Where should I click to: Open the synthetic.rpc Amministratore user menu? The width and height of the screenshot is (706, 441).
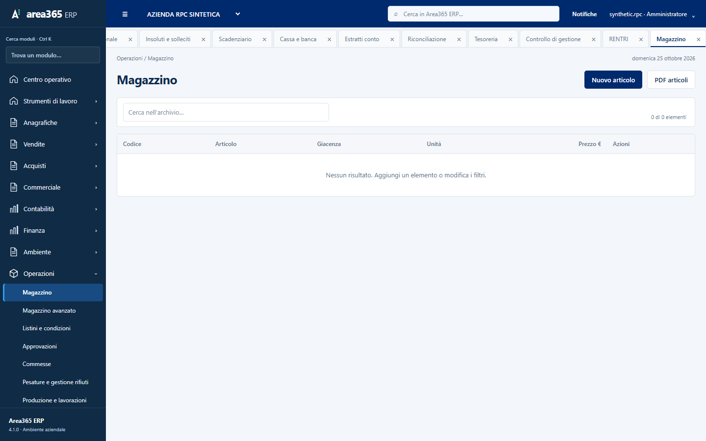tap(652, 14)
